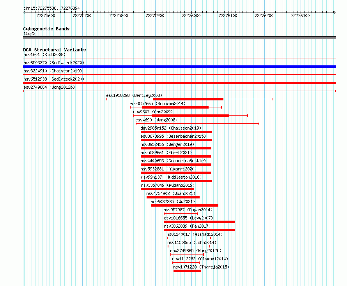Select the nsv4734902 red bar
Image resolution: width=347 pixels, height=286 pixels.
[173, 197]
